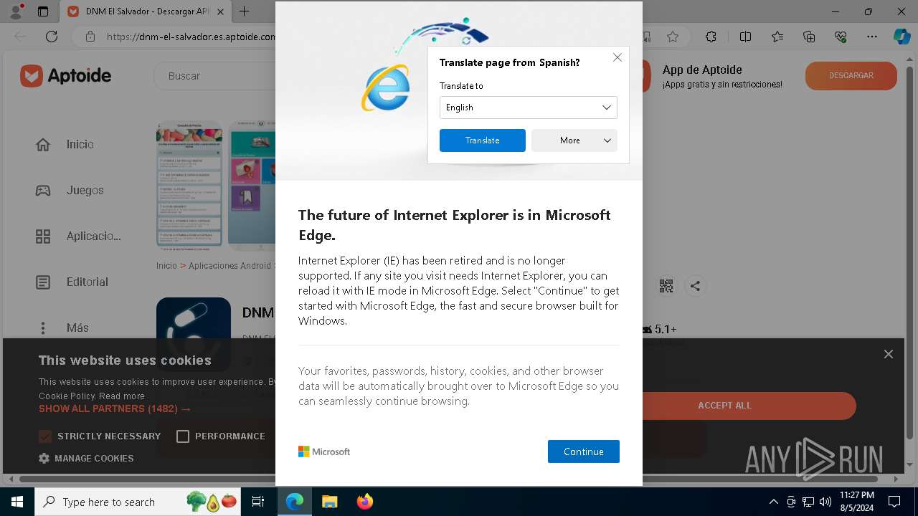Click the Buscar search field
918x516 pixels.
(x=215, y=75)
